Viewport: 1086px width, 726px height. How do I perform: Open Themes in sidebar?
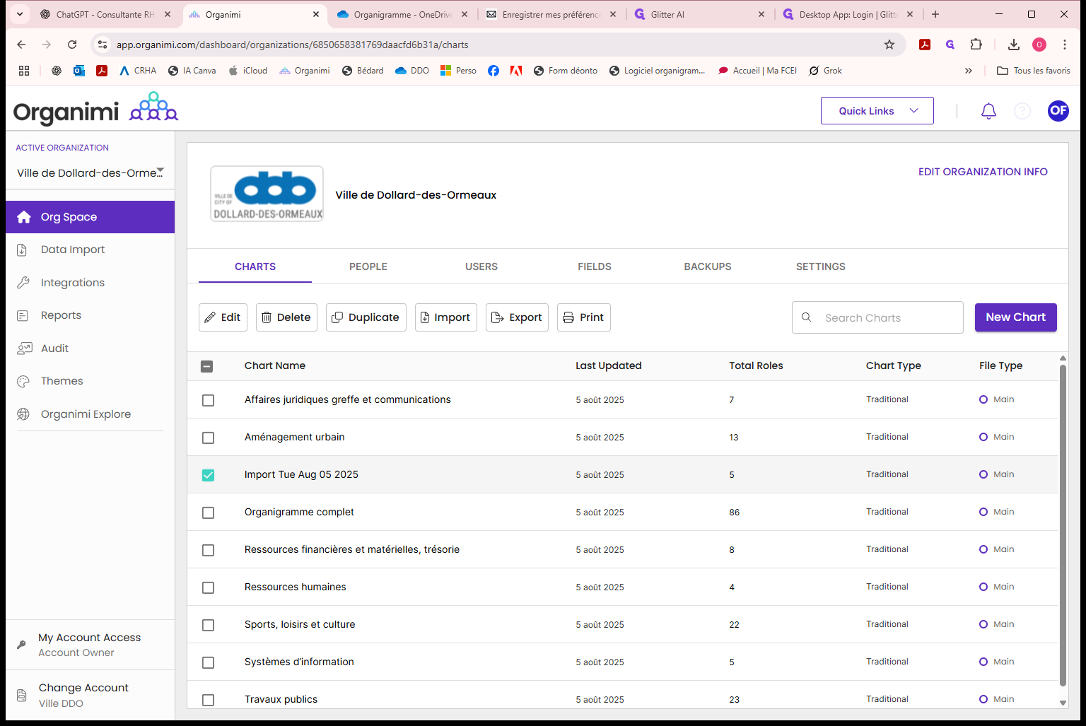[x=90, y=381]
